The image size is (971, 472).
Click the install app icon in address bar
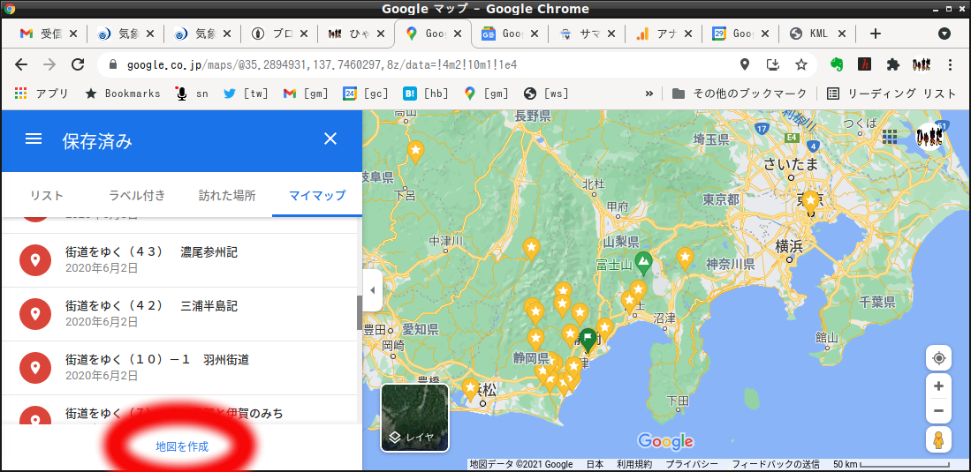click(773, 64)
